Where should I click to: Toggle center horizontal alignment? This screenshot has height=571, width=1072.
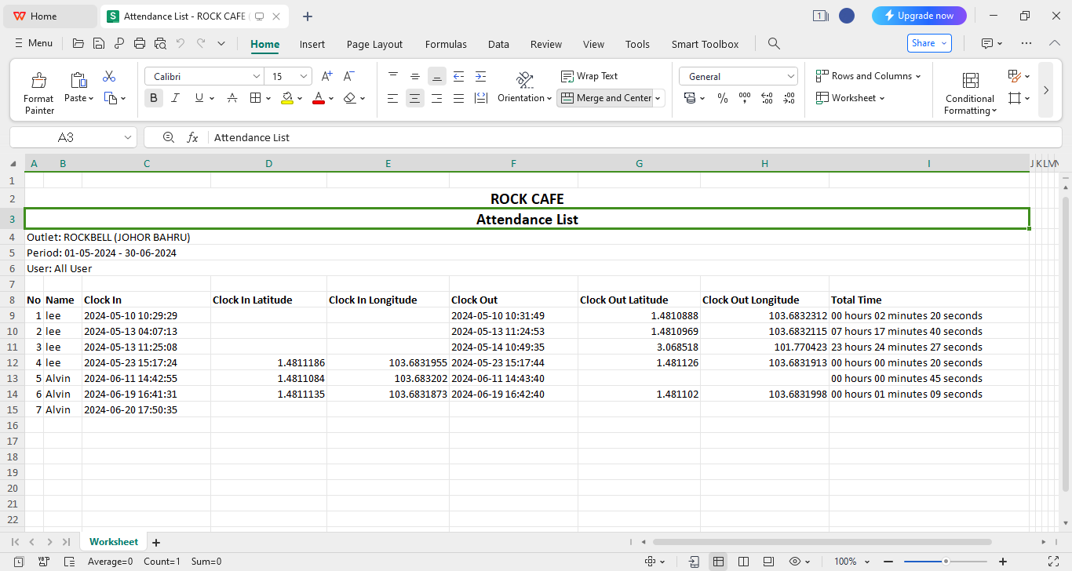415,98
